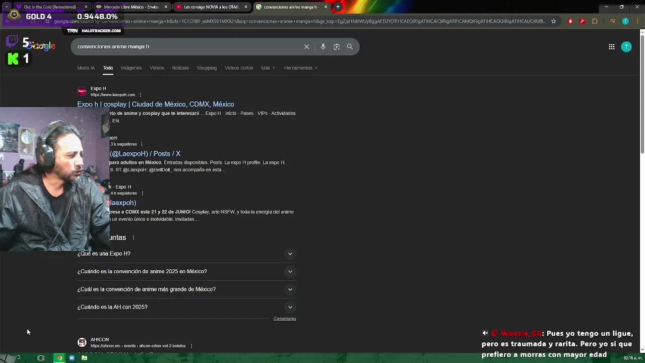This screenshot has width=645, height=363.
Task: Switch to 'Modo IA' search tab
Action: (86, 68)
